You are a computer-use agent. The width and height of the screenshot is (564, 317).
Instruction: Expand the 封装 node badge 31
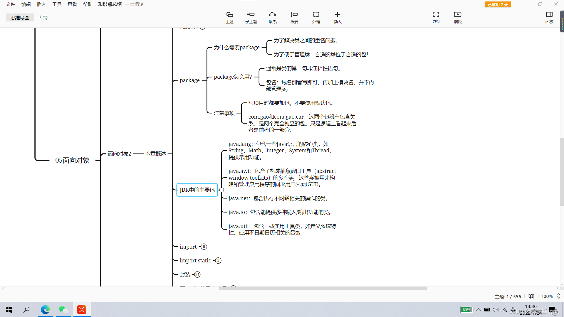pyautogui.click(x=197, y=274)
